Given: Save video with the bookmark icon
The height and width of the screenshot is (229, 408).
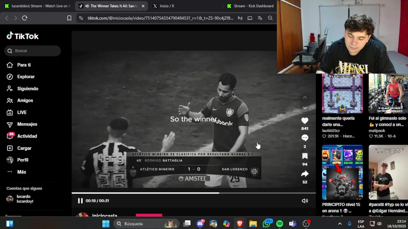Looking at the screenshot, I should 305,156.
